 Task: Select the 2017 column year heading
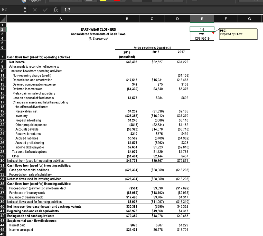click(x=181, y=52)
